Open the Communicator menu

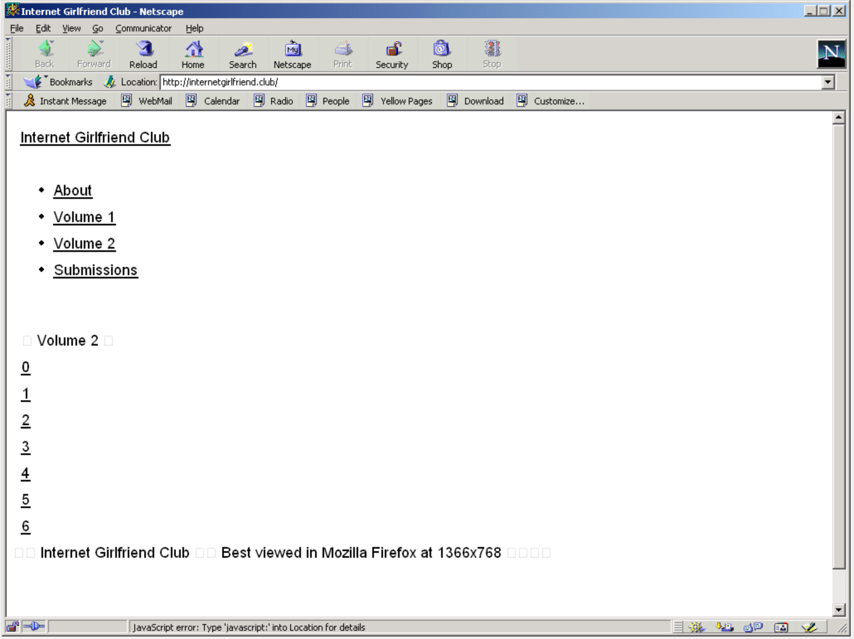click(x=143, y=28)
